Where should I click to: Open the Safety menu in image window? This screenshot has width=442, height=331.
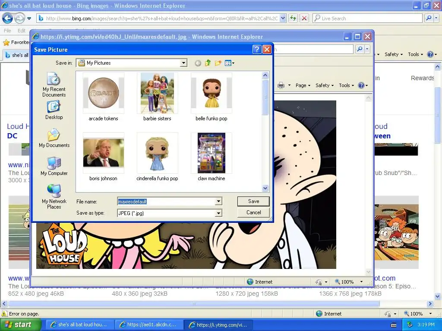[x=325, y=85]
